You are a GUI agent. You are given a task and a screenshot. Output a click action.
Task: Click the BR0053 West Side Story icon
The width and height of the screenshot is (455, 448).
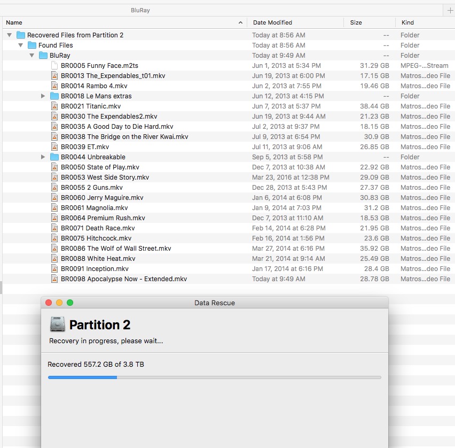tap(54, 177)
